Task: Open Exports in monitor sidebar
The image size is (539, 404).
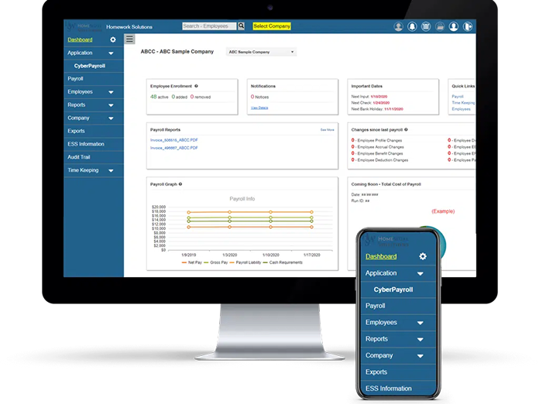Action: pos(76,131)
